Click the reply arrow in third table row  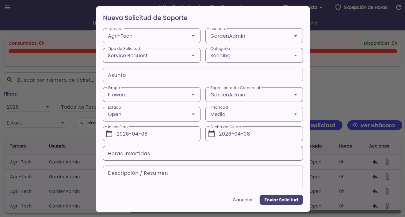point(375,191)
